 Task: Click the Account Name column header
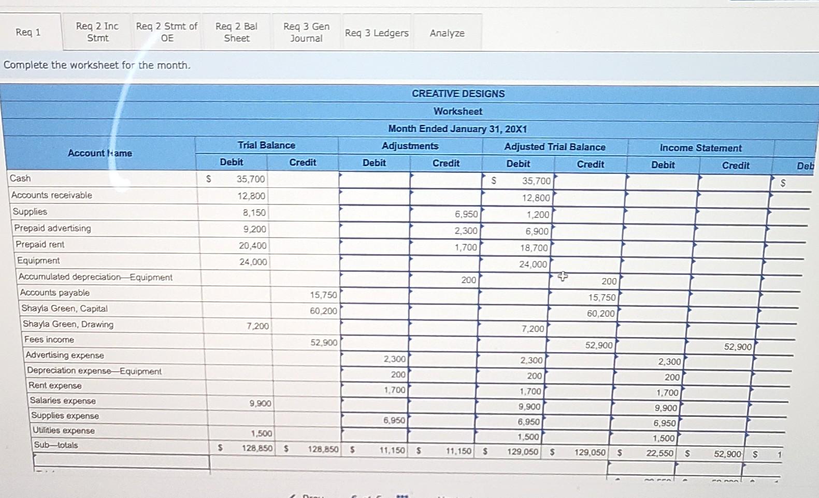(x=100, y=153)
